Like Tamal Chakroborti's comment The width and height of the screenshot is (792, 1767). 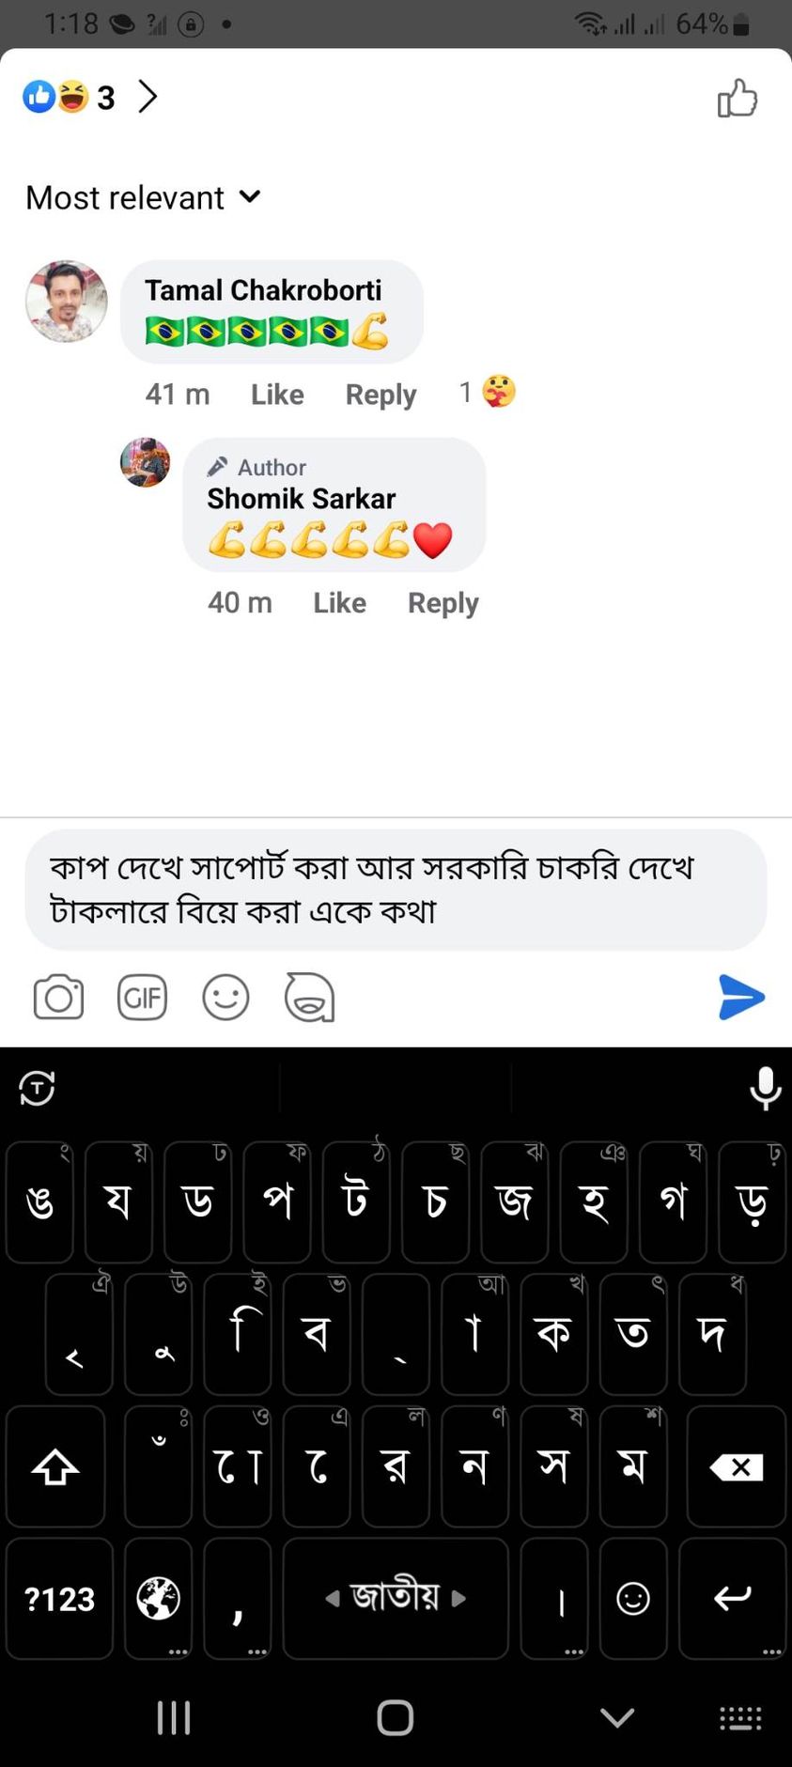[x=277, y=395]
